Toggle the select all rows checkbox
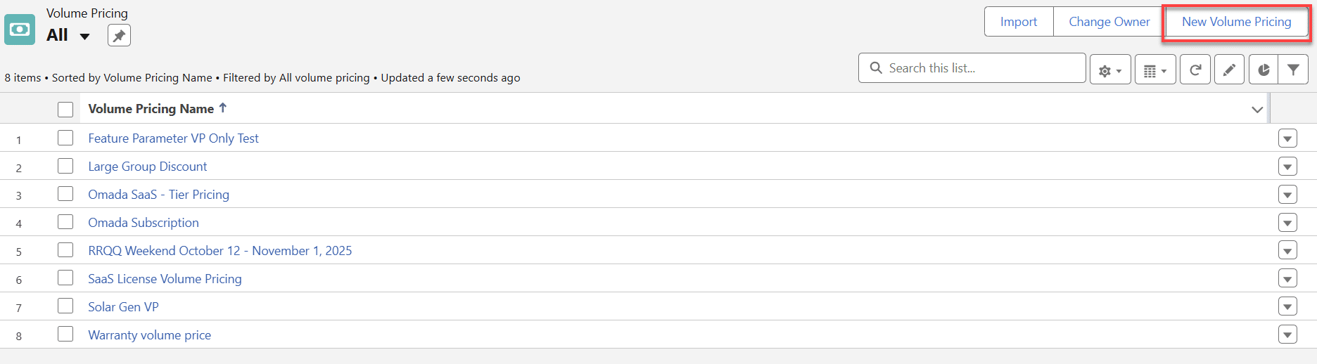Screen dimensions: 1317x364 (65, 110)
